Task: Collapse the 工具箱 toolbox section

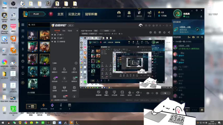Action: 76,63
